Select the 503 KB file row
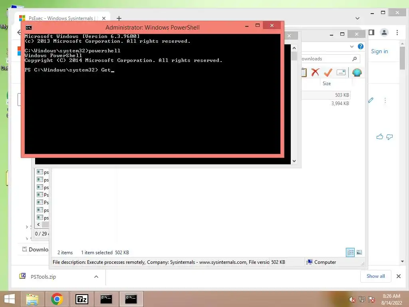 (326, 95)
